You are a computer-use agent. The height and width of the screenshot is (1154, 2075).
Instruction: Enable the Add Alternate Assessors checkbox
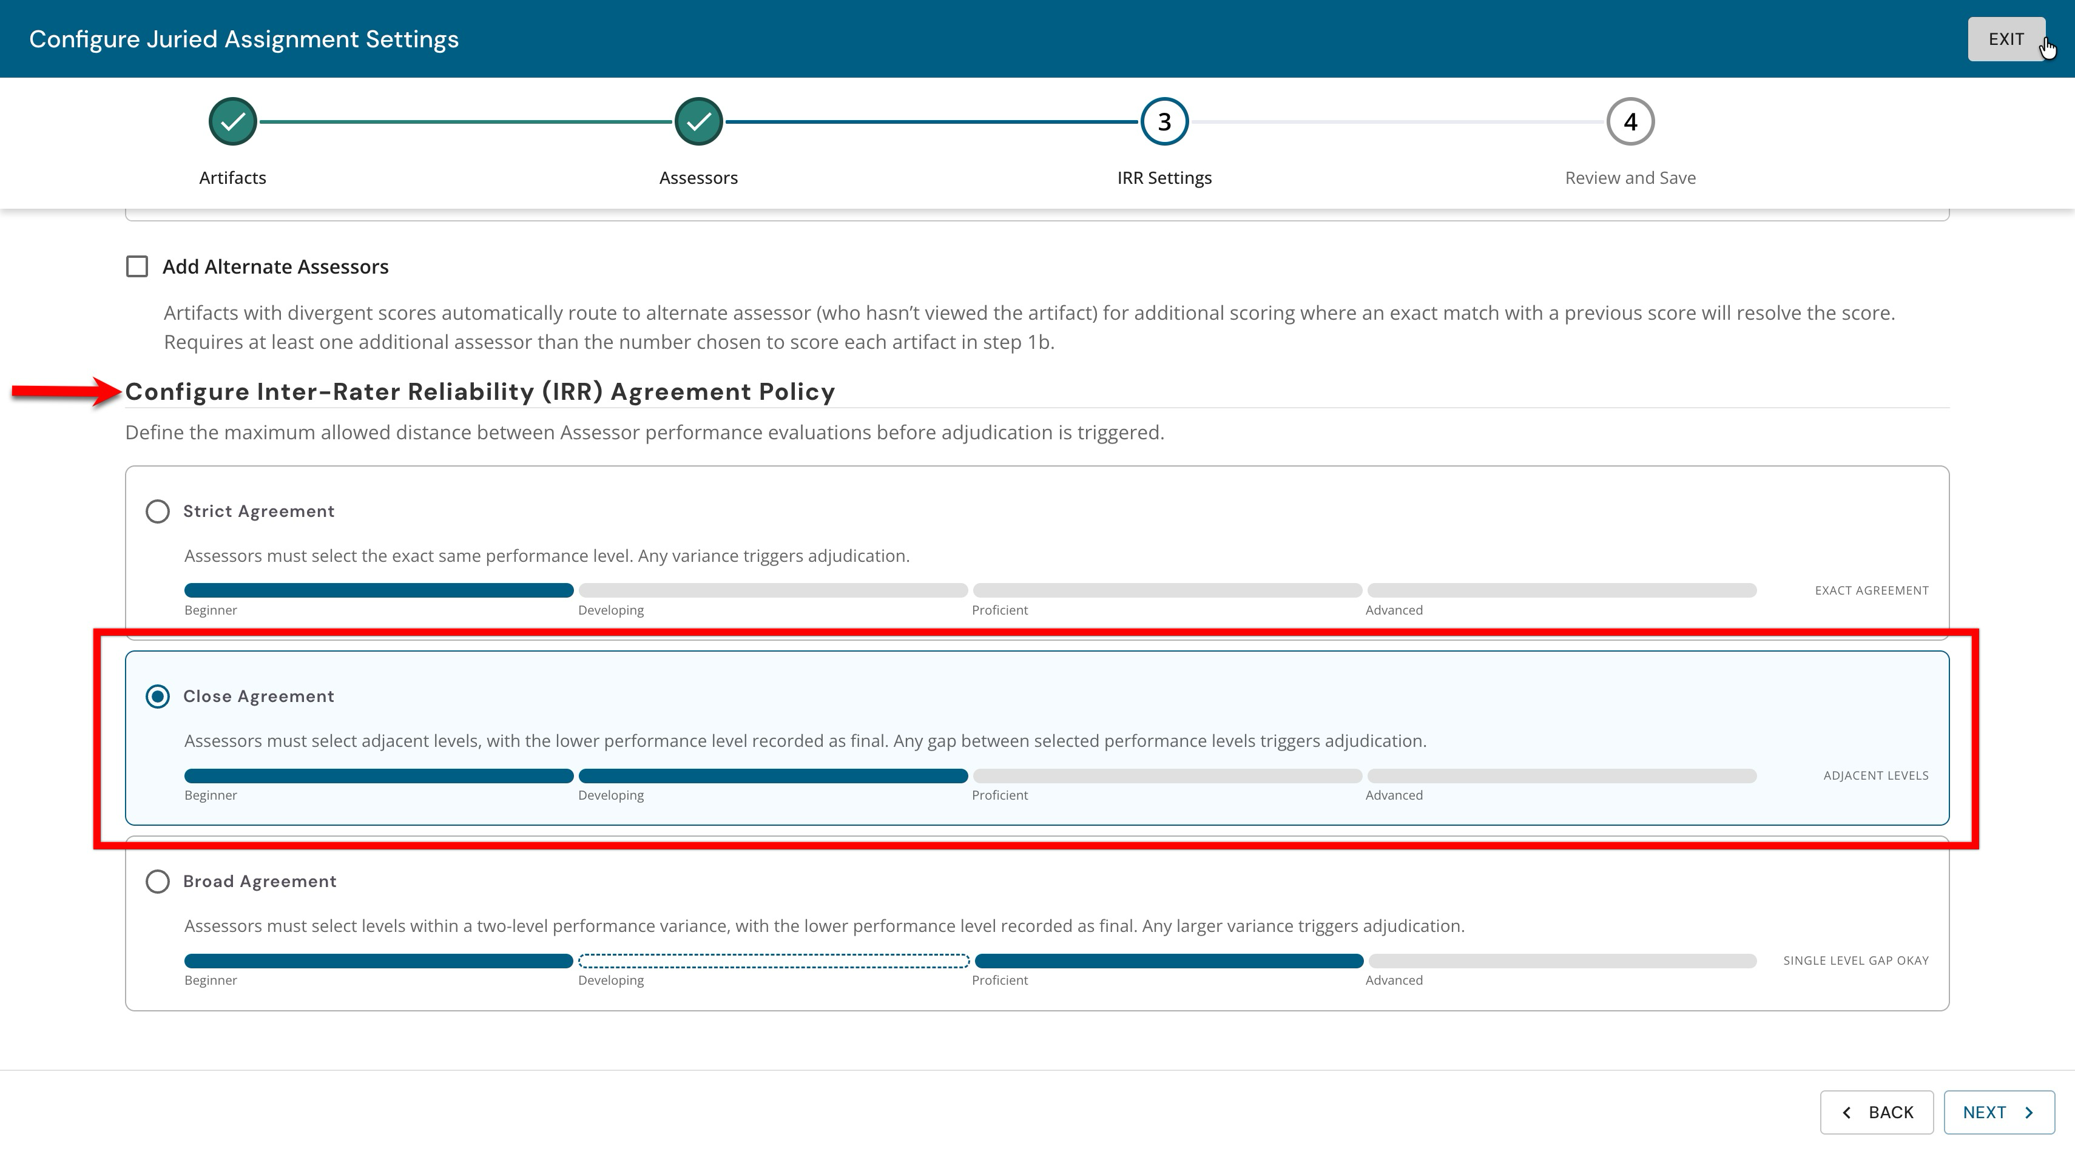coord(137,266)
